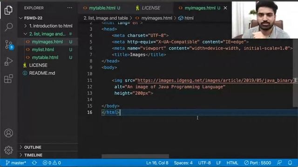Viewport: 298px width, 167px height.
Task: Open the Manage settings gear
Action: pos(8,150)
